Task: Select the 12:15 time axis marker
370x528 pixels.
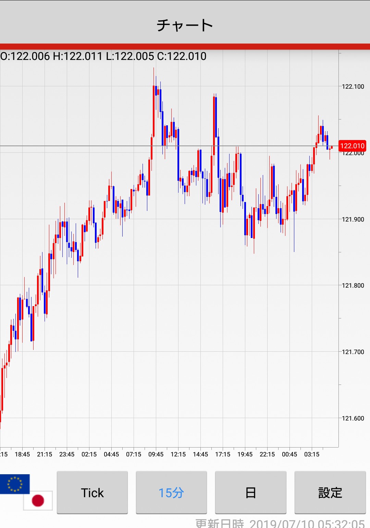Action: pos(178,454)
